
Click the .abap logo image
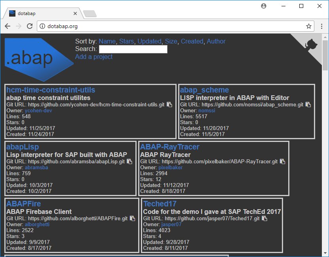[x=39, y=60]
